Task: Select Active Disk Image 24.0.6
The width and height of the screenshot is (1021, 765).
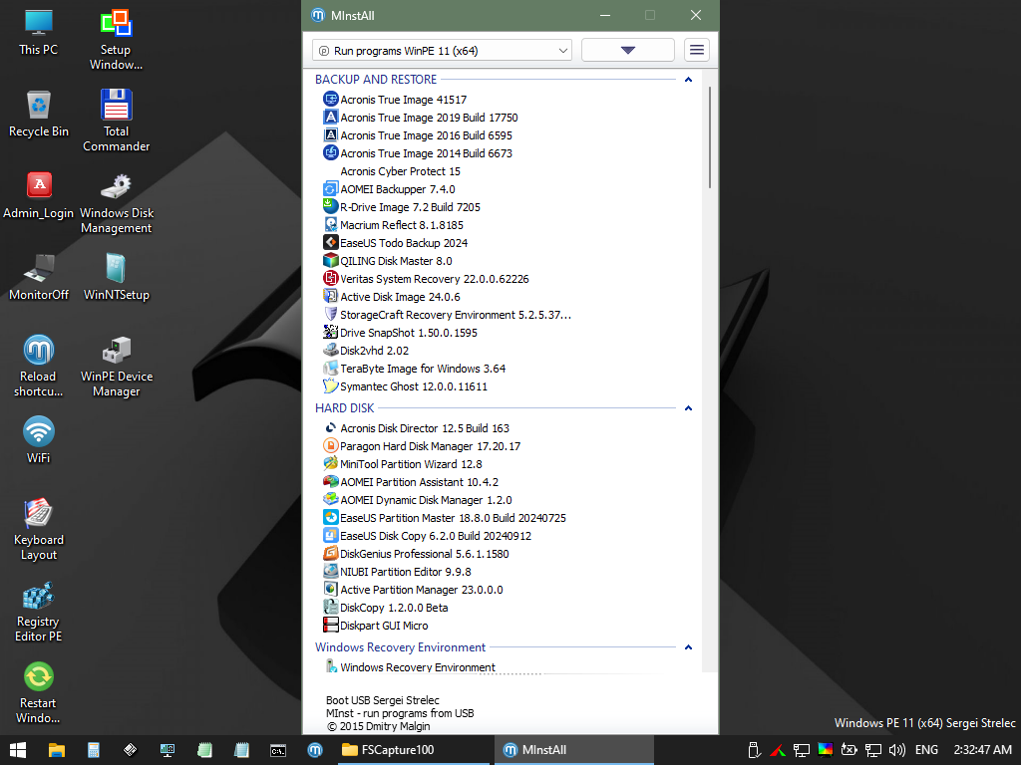Action: coord(392,297)
